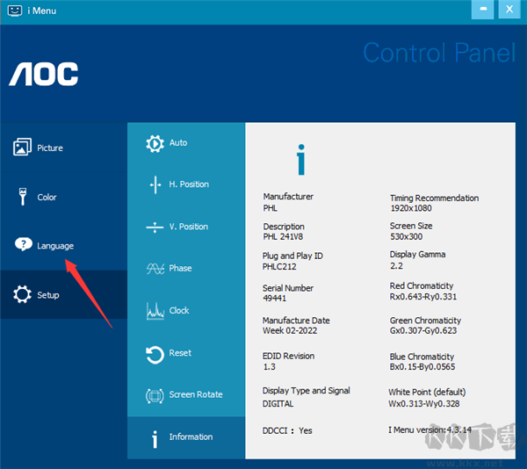This screenshot has width=527, height=469.
Task: Click the Control Panel heading
Action: (439, 53)
